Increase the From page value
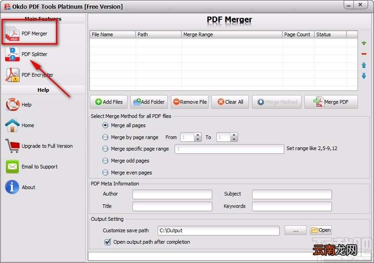 198,135
